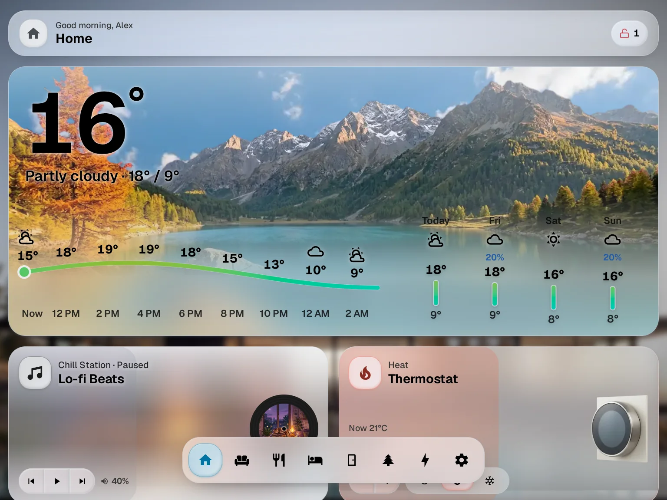Click the partly cloudy icon above 9° at 2 AM
The height and width of the screenshot is (500, 667).
[x=357, y=255]
